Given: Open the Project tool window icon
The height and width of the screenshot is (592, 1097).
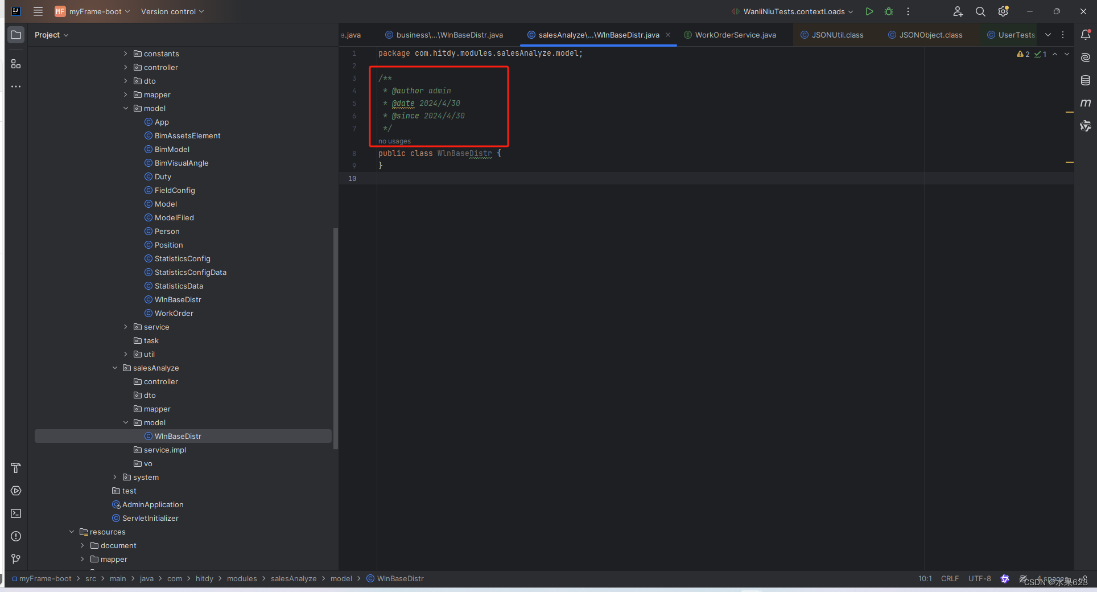Looking at the screenshot, I should click(16, 35).
